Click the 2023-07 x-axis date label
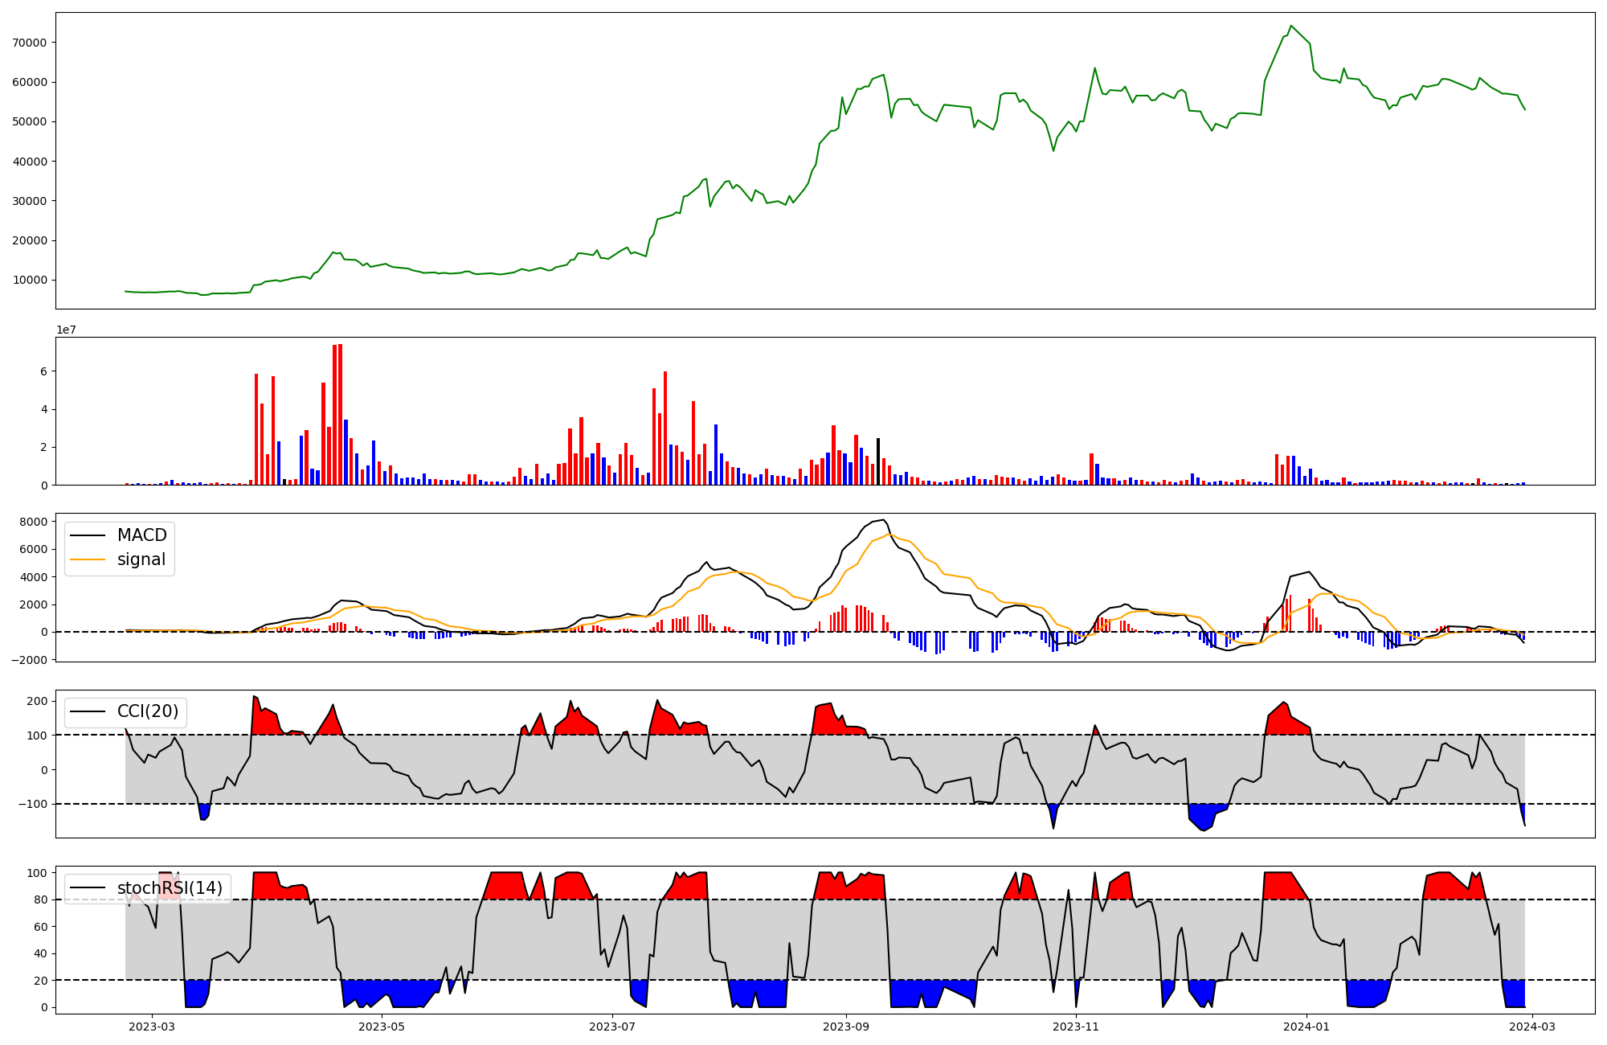The height and width of the screenshot is (1045, 1607). pyautogui.click(x=612, y=1027)
